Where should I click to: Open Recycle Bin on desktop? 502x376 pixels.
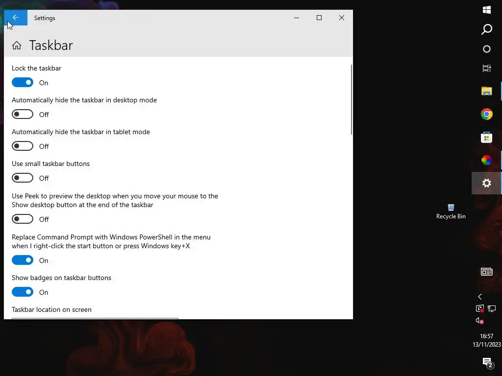451,211
